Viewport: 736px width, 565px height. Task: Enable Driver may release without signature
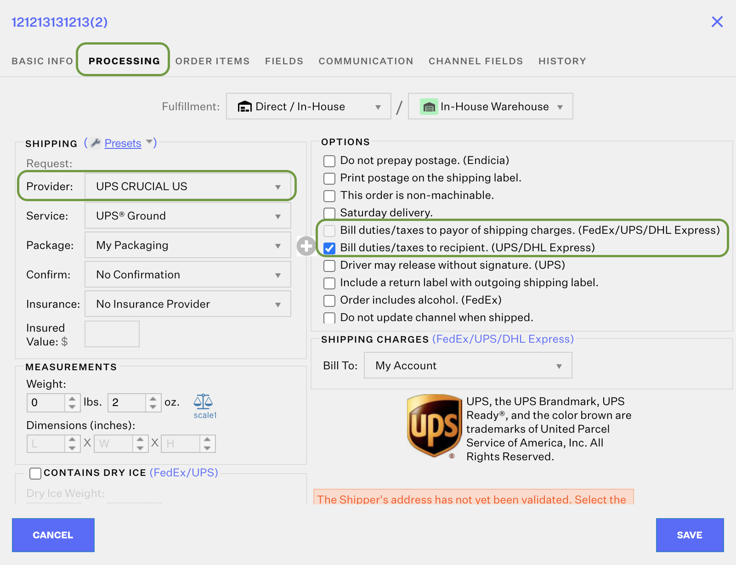329,266
